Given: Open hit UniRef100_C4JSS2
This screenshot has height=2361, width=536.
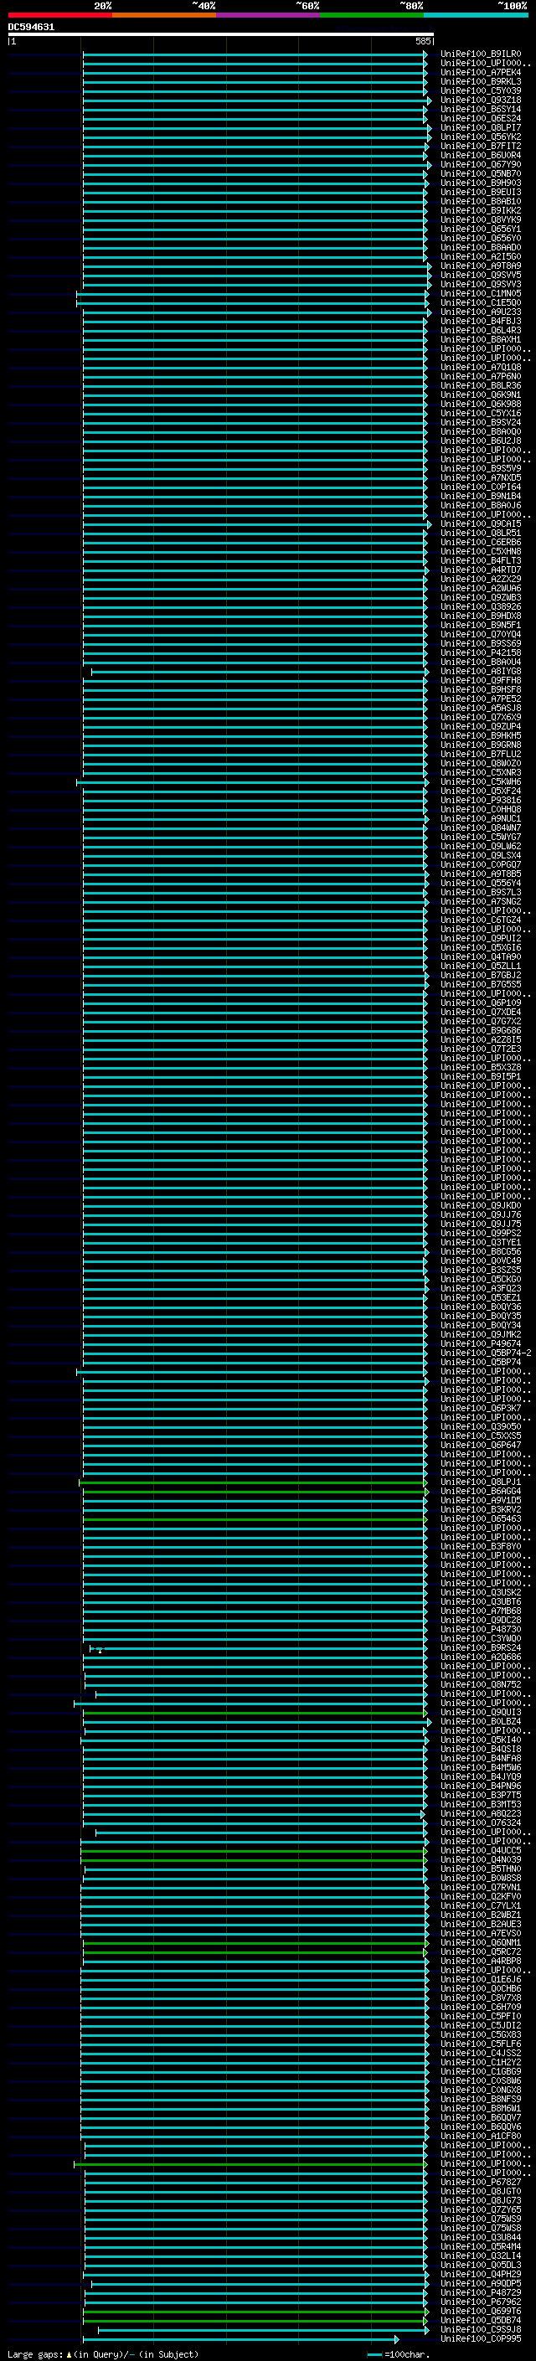Looking at the screenshot, I should pyautogui.click(x=480, y=2053).
